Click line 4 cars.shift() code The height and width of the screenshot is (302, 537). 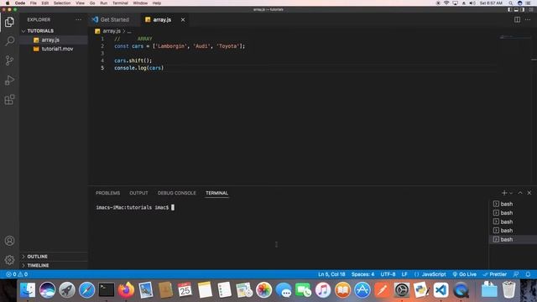click(133, 60)
